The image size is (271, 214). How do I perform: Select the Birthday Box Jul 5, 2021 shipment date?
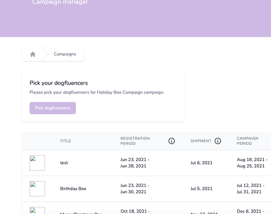click(201, 189)
